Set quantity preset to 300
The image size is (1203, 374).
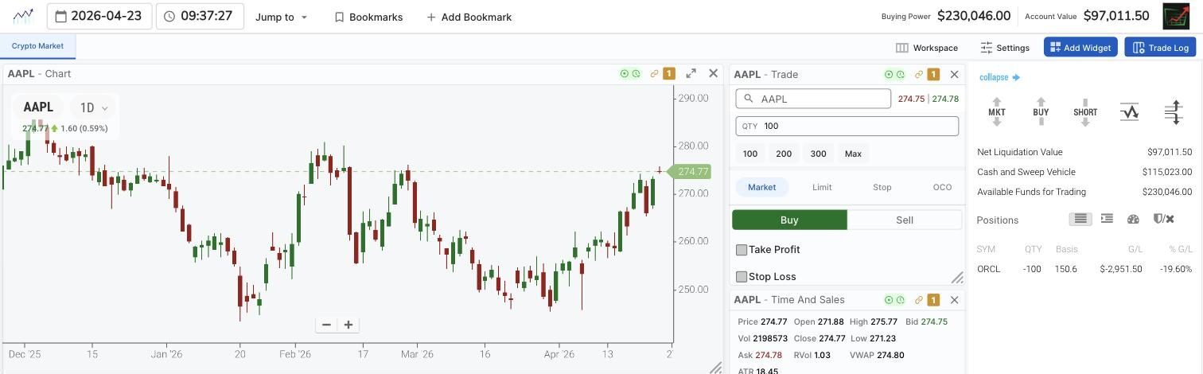pyautogui.click(x=818, y=154)
